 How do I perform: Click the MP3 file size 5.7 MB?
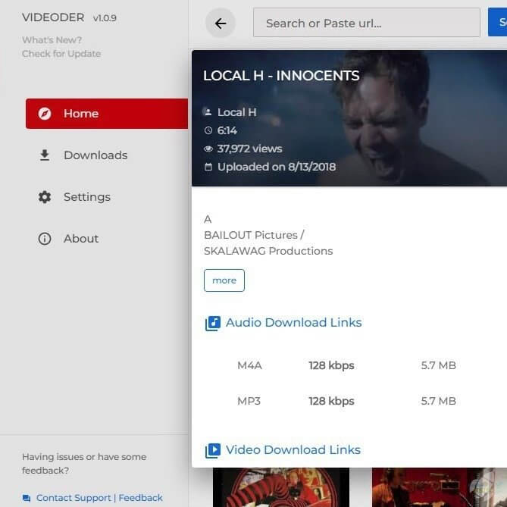point(439,401)
